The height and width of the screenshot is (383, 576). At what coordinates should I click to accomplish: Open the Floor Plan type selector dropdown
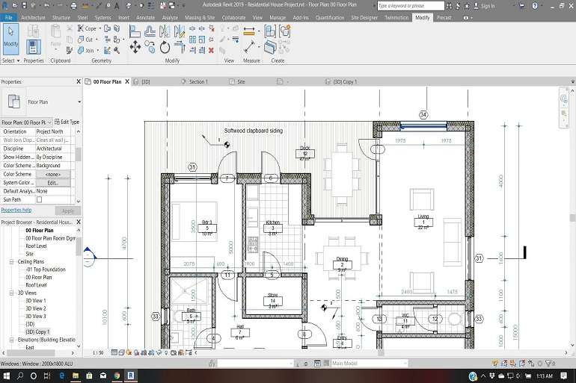pos(79,101)
